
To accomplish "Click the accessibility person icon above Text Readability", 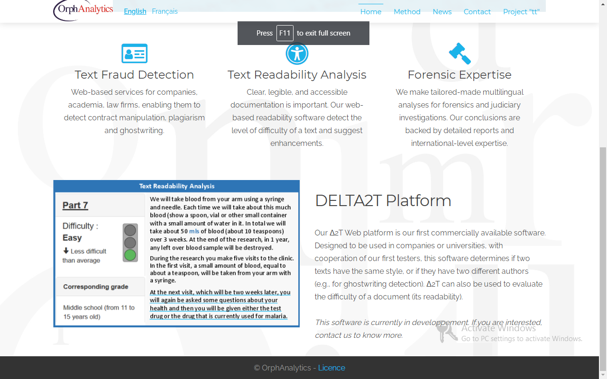I will point(297,54).
